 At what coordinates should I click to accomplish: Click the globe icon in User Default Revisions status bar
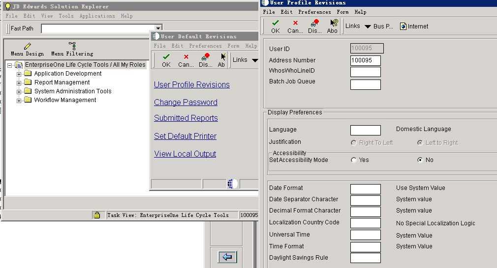pos(232,183)
